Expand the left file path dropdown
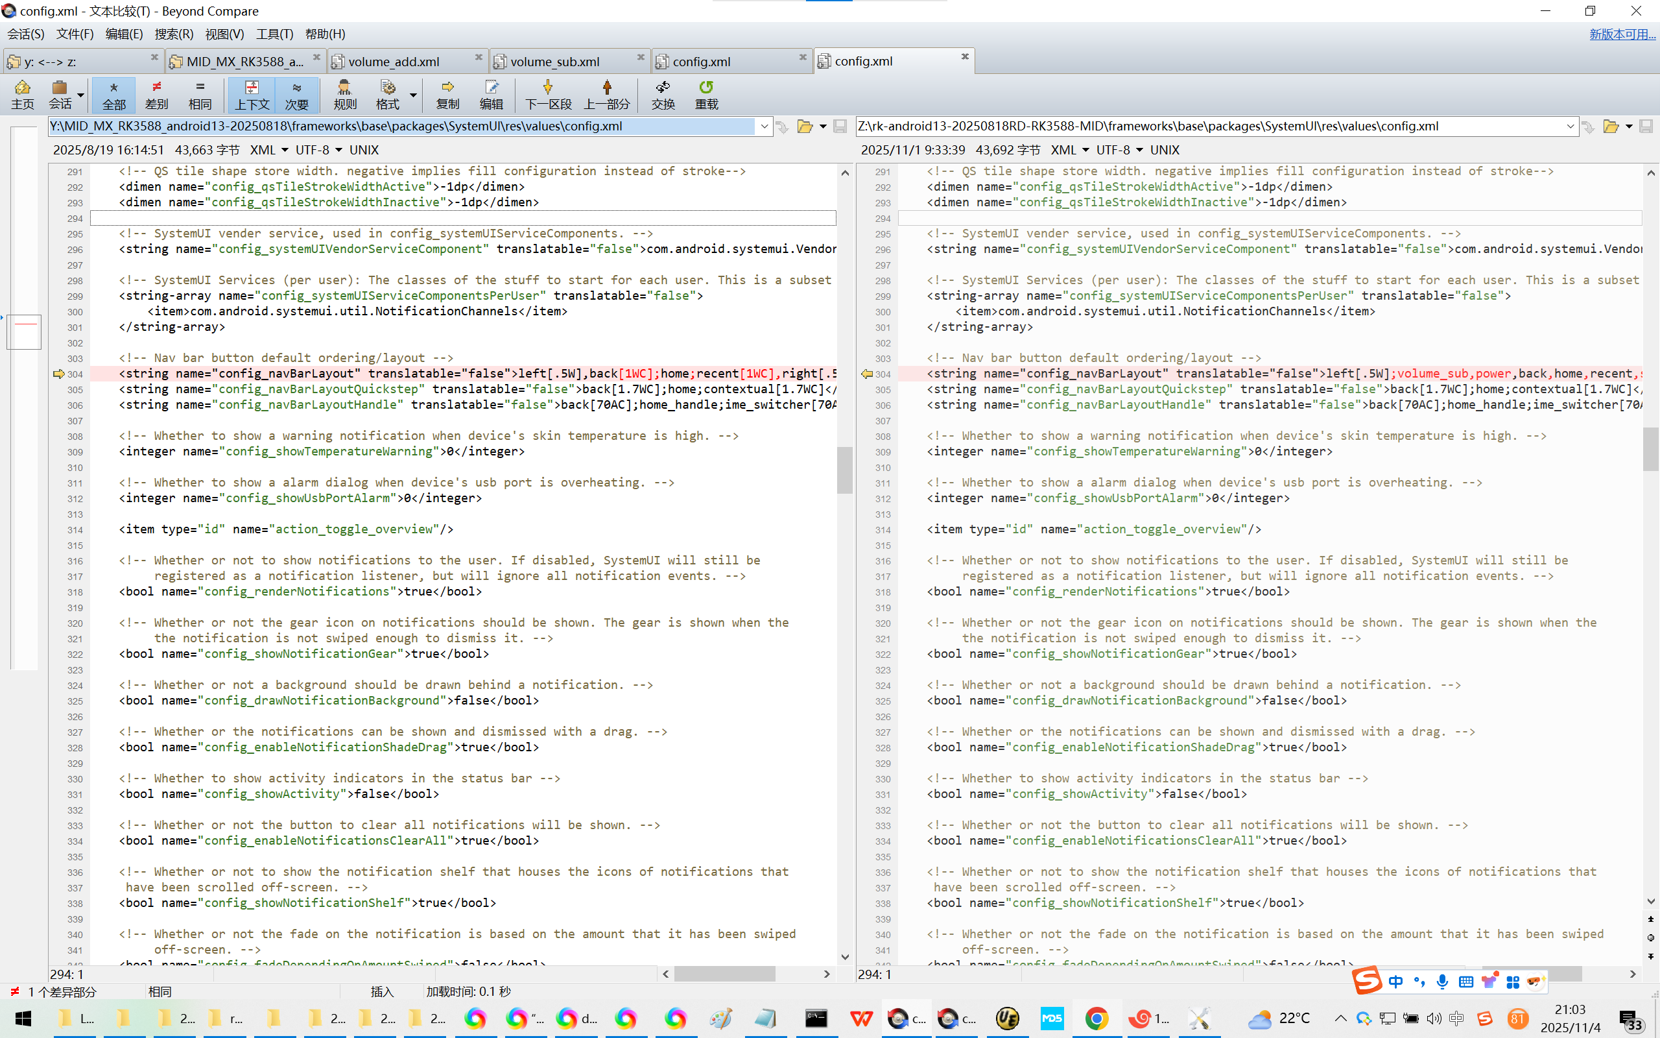 (764, 127)
